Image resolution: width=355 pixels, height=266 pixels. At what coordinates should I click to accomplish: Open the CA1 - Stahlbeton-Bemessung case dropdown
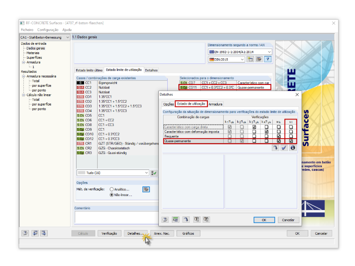67,37
